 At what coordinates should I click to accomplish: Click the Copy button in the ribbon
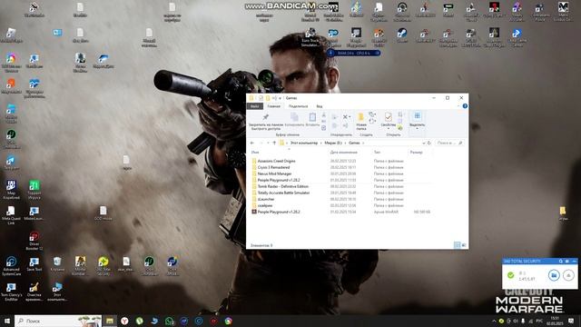(294, 120)
